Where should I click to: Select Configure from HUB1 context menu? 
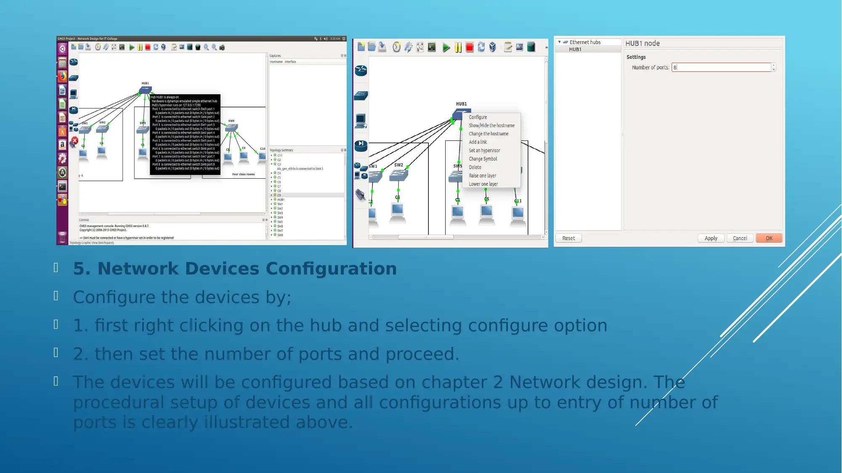tap(478, 116)
